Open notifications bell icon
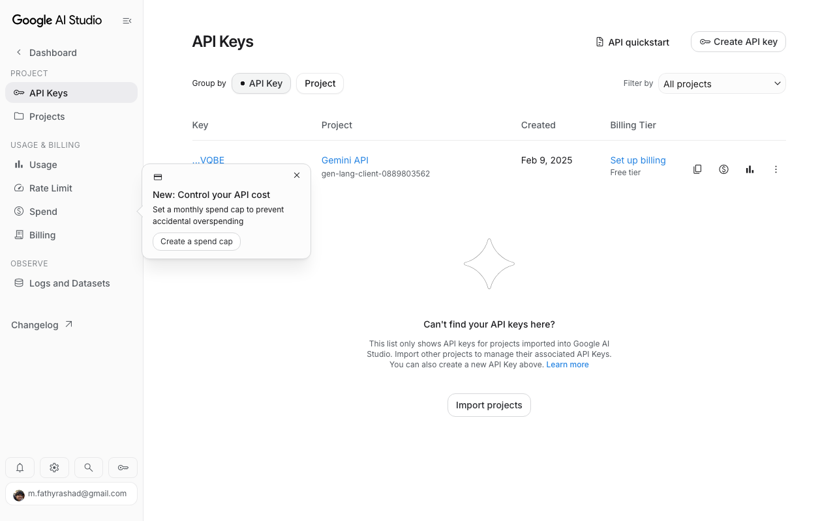 point(20,468)
